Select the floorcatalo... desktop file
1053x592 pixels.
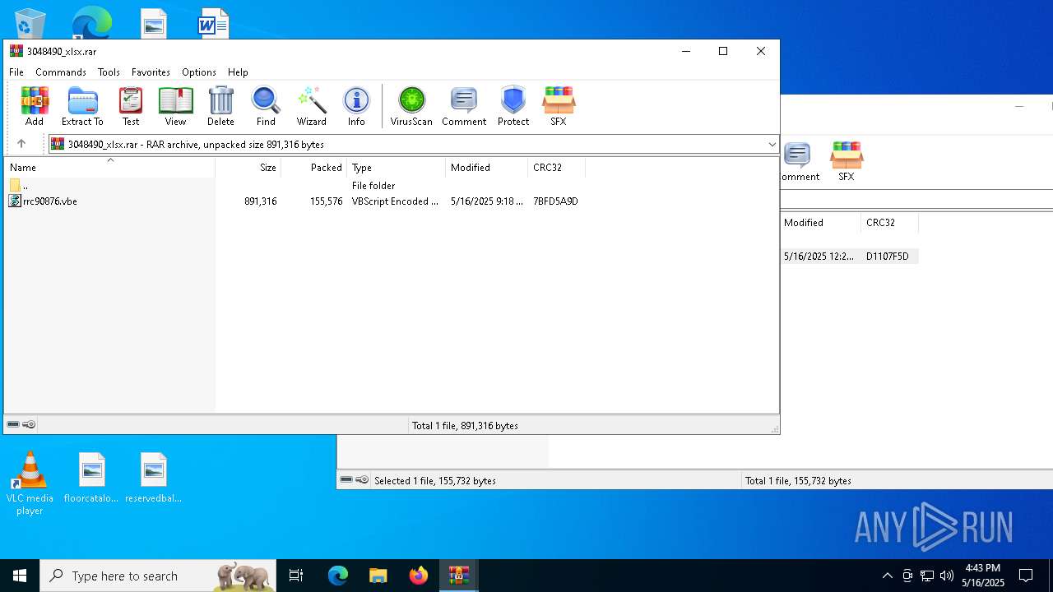tap(91, 478)
